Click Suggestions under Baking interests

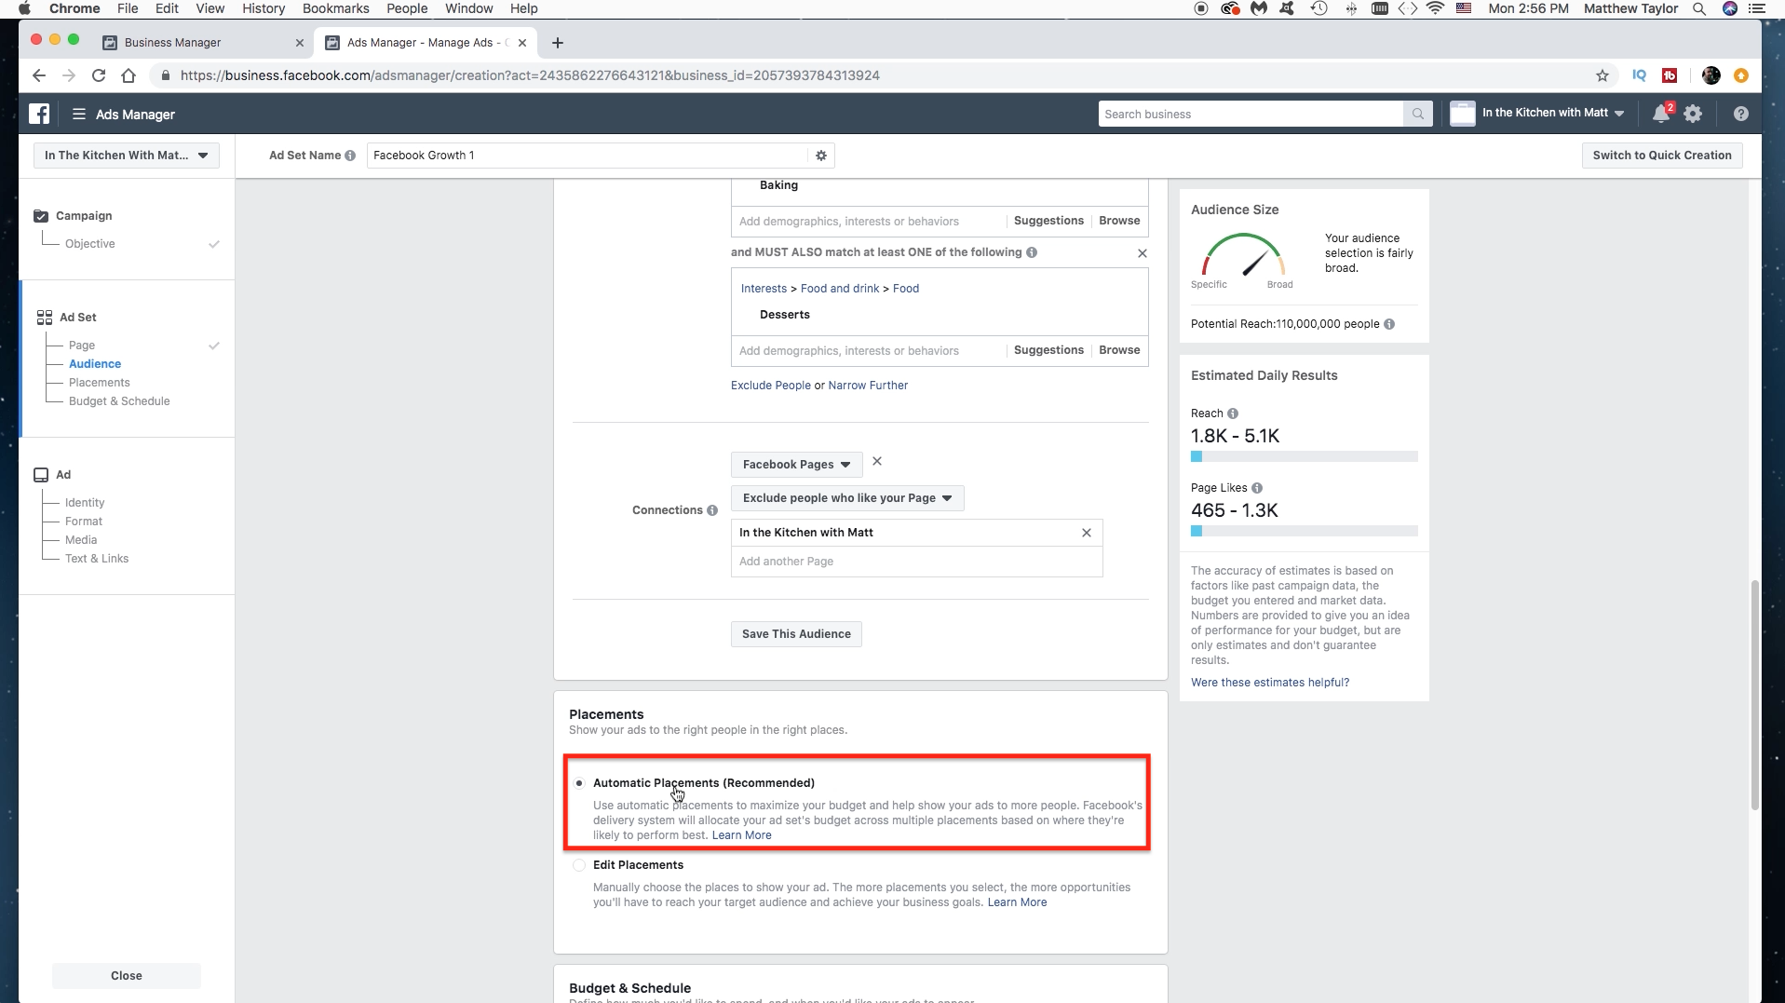(1048, 221)
